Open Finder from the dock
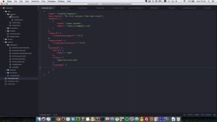 tap(39, 119)
